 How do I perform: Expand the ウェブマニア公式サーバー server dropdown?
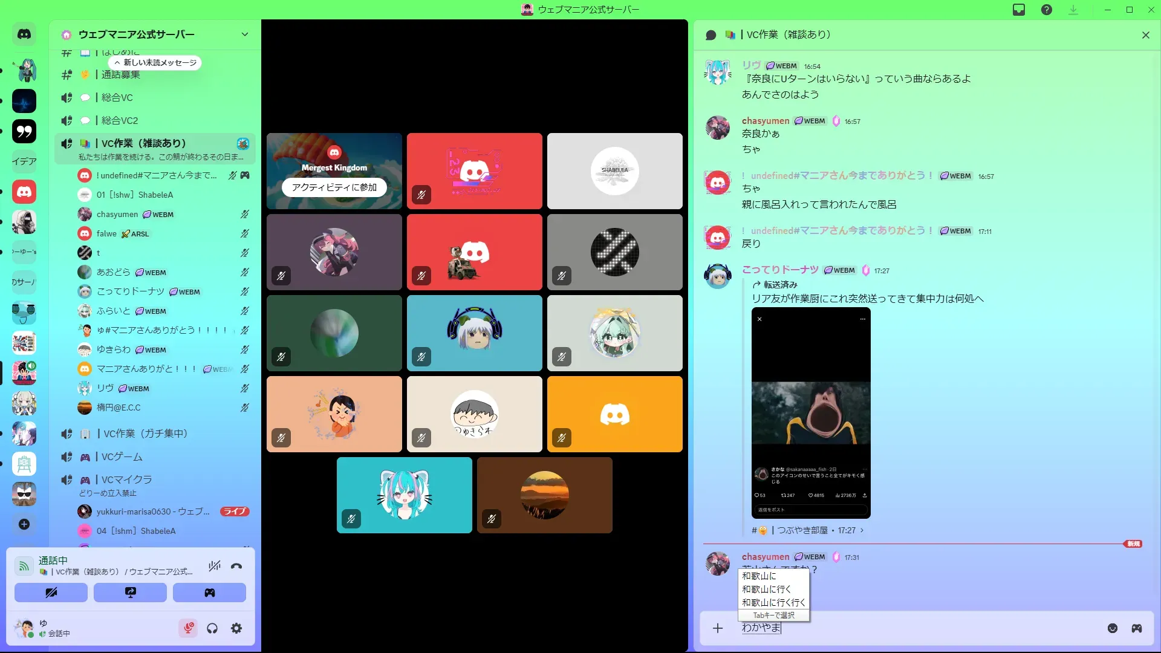coord(245,34)
